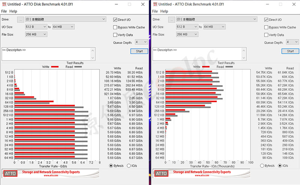300x185 pixels.
Task: Open Help menu in left window
Action: tap(13, 11)
